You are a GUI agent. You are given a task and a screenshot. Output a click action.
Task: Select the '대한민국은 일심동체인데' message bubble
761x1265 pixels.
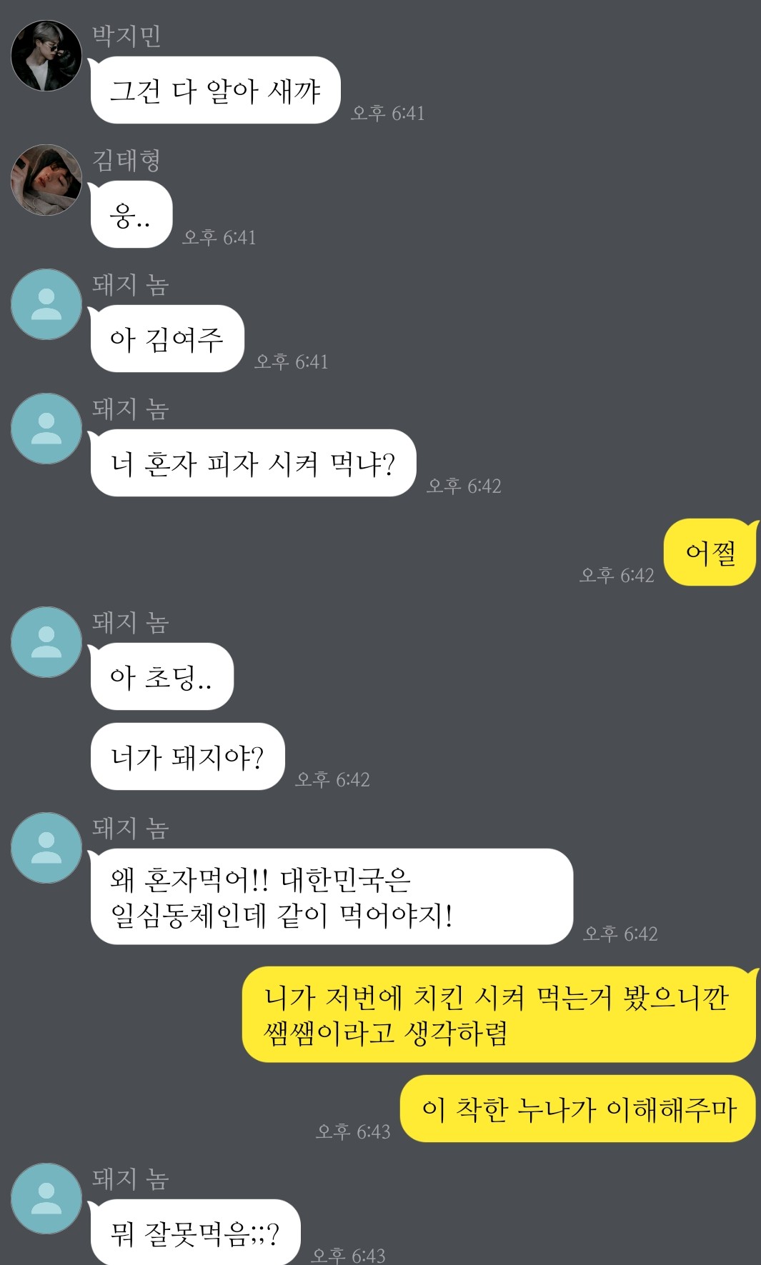pos(331,896)
